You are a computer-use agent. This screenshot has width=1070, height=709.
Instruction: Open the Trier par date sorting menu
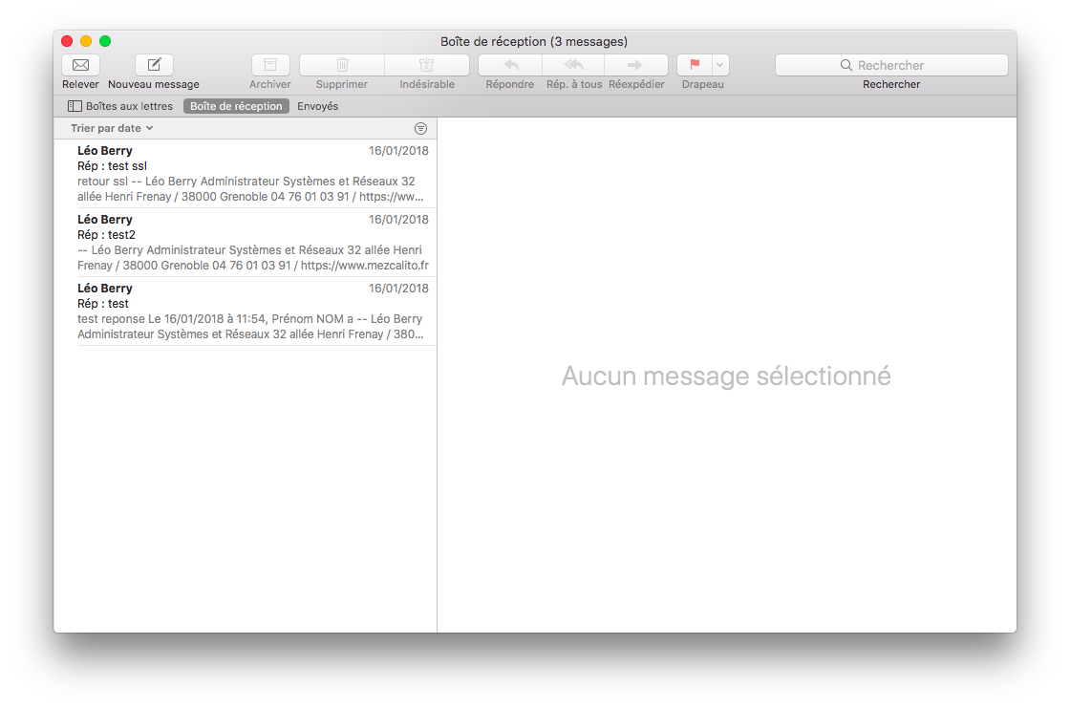coord(111,127)
